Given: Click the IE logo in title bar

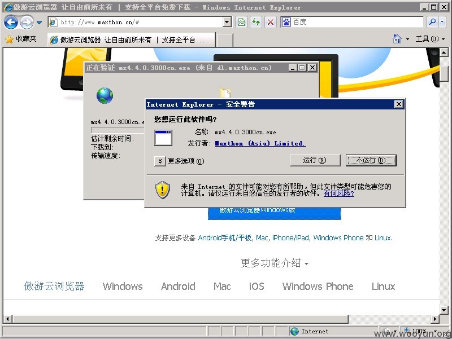Looking at the screenshot, I should click(x=8, y=7).
